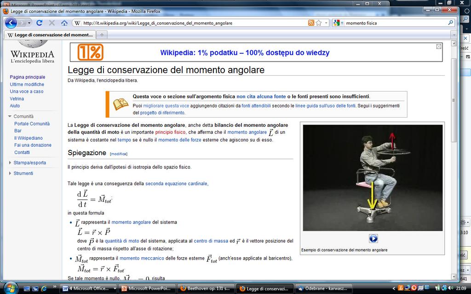Click the book with question mark icon
Screen dimensions: 471x294
coord(121,104)
